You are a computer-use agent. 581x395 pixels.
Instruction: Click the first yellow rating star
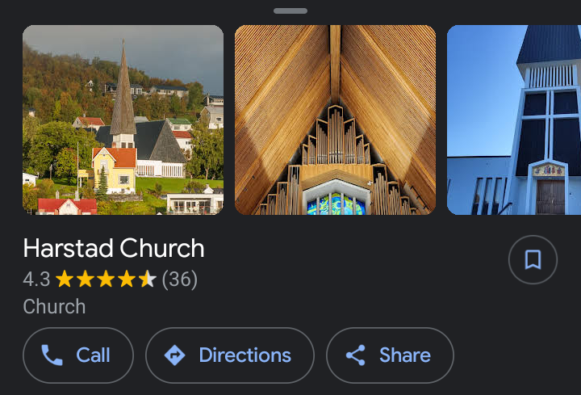pyautogui.click(x=65, y=279)
